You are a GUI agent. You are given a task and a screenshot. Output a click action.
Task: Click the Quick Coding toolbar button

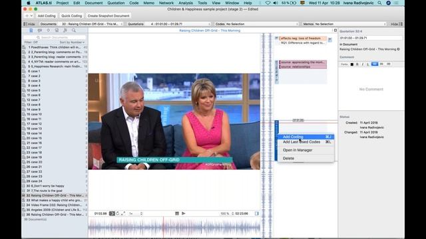71,16
